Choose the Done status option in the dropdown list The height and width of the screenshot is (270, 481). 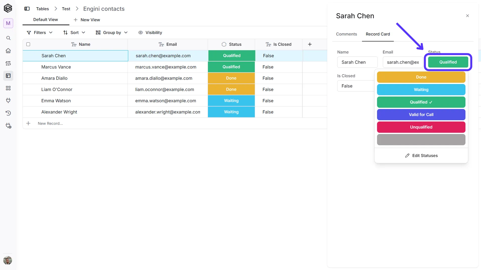[x=421, y=77]
